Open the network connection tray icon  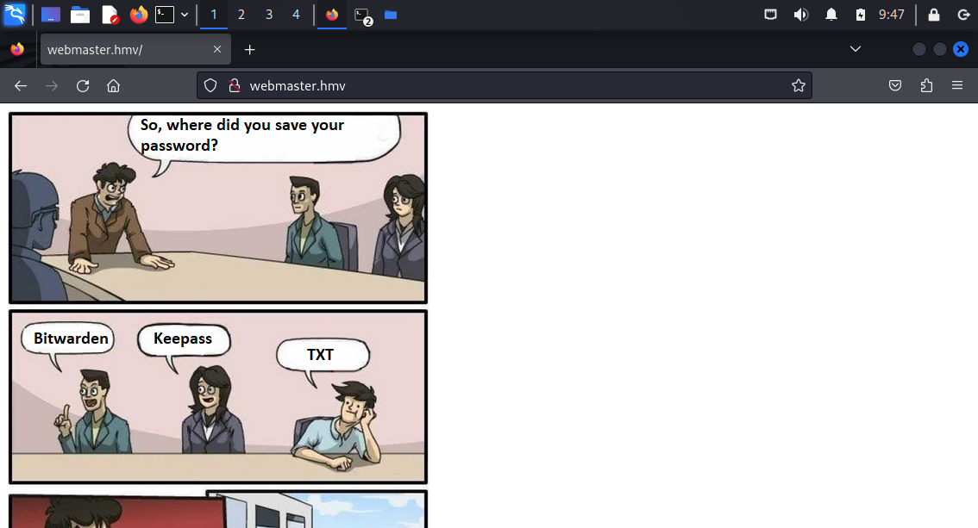771,15
